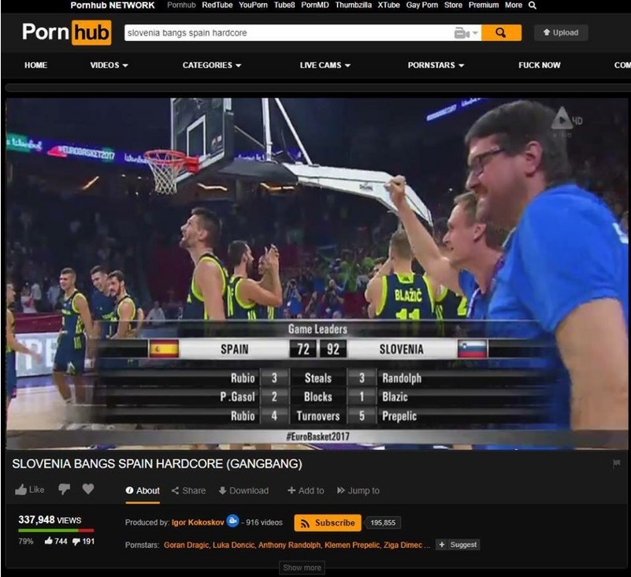Click the Suggest button
The width and height of the screenshot is (631, 577).
[x=458, y=545]
